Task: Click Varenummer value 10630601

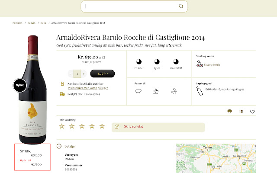Action: (71, 170)
